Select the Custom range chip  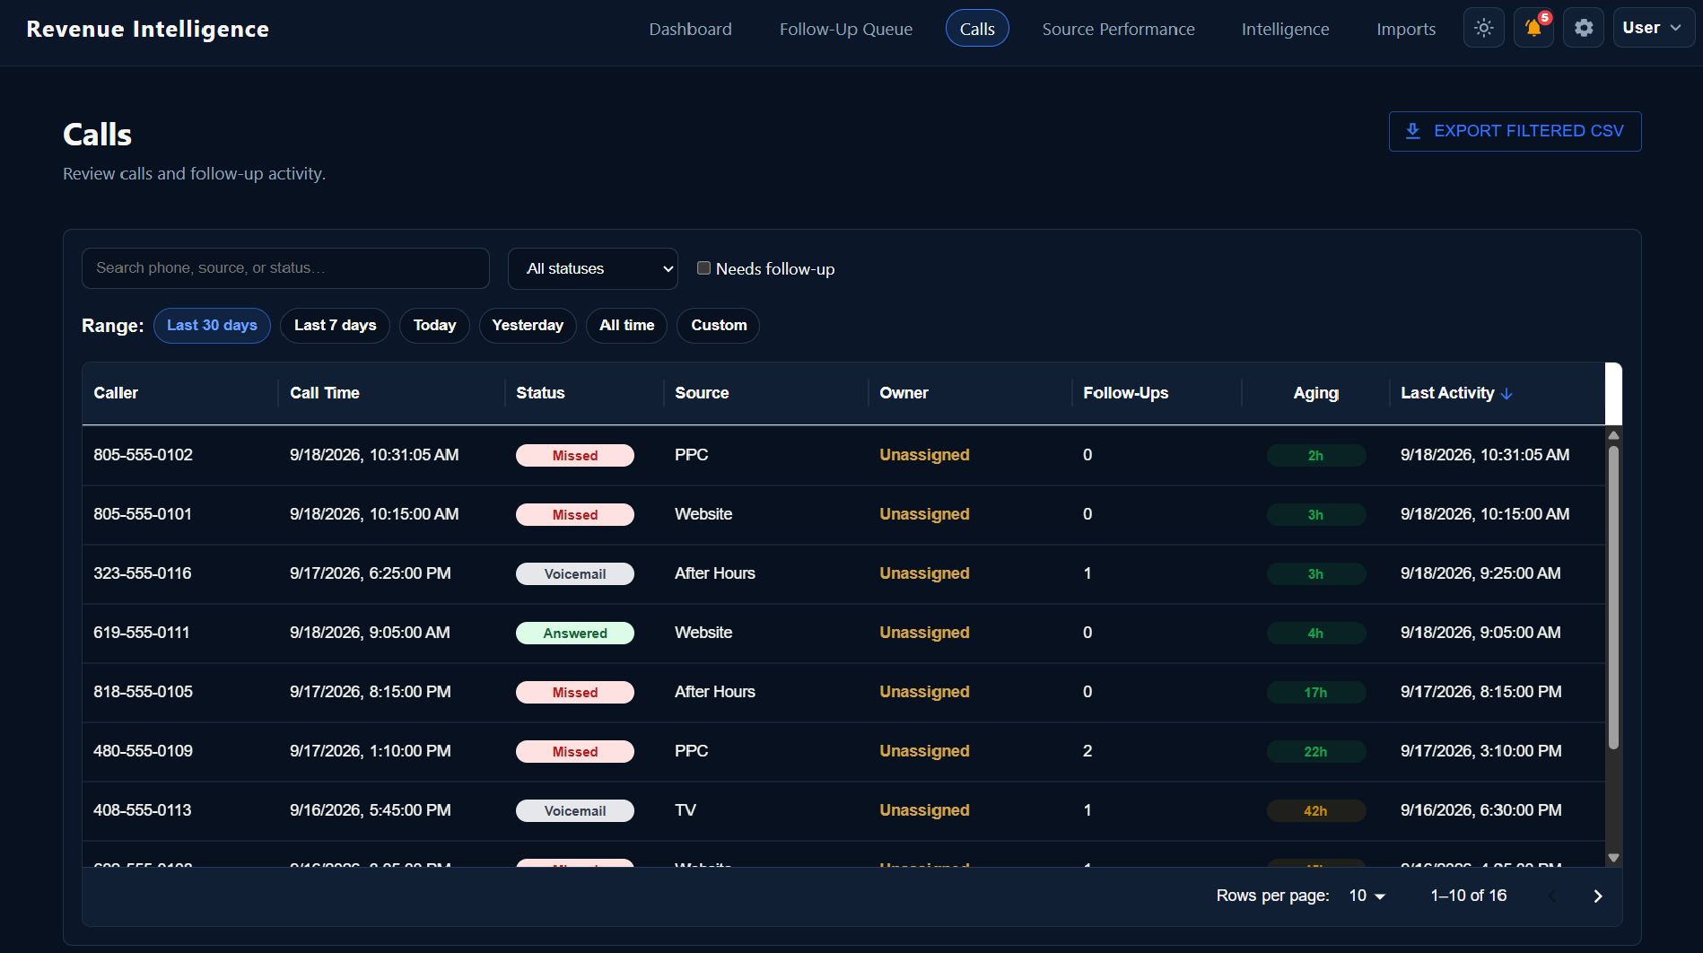point(719,326)
